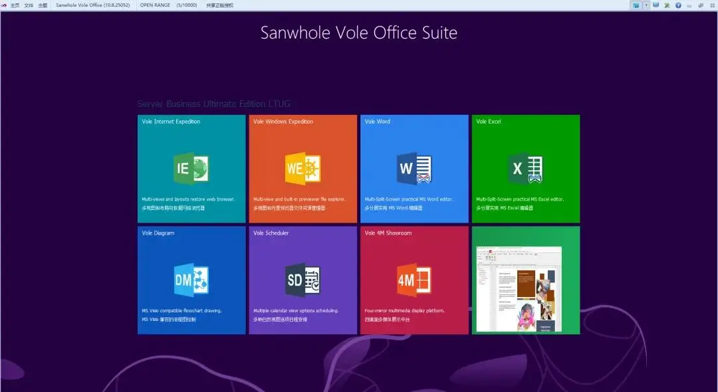Toggle the highlighted window layout button
Image resolution: width=718 pixels, height=392 pixels.
point(636,5)
